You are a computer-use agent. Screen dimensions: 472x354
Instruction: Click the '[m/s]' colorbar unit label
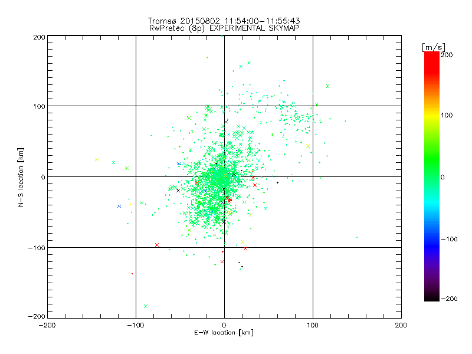coord(434,47)
